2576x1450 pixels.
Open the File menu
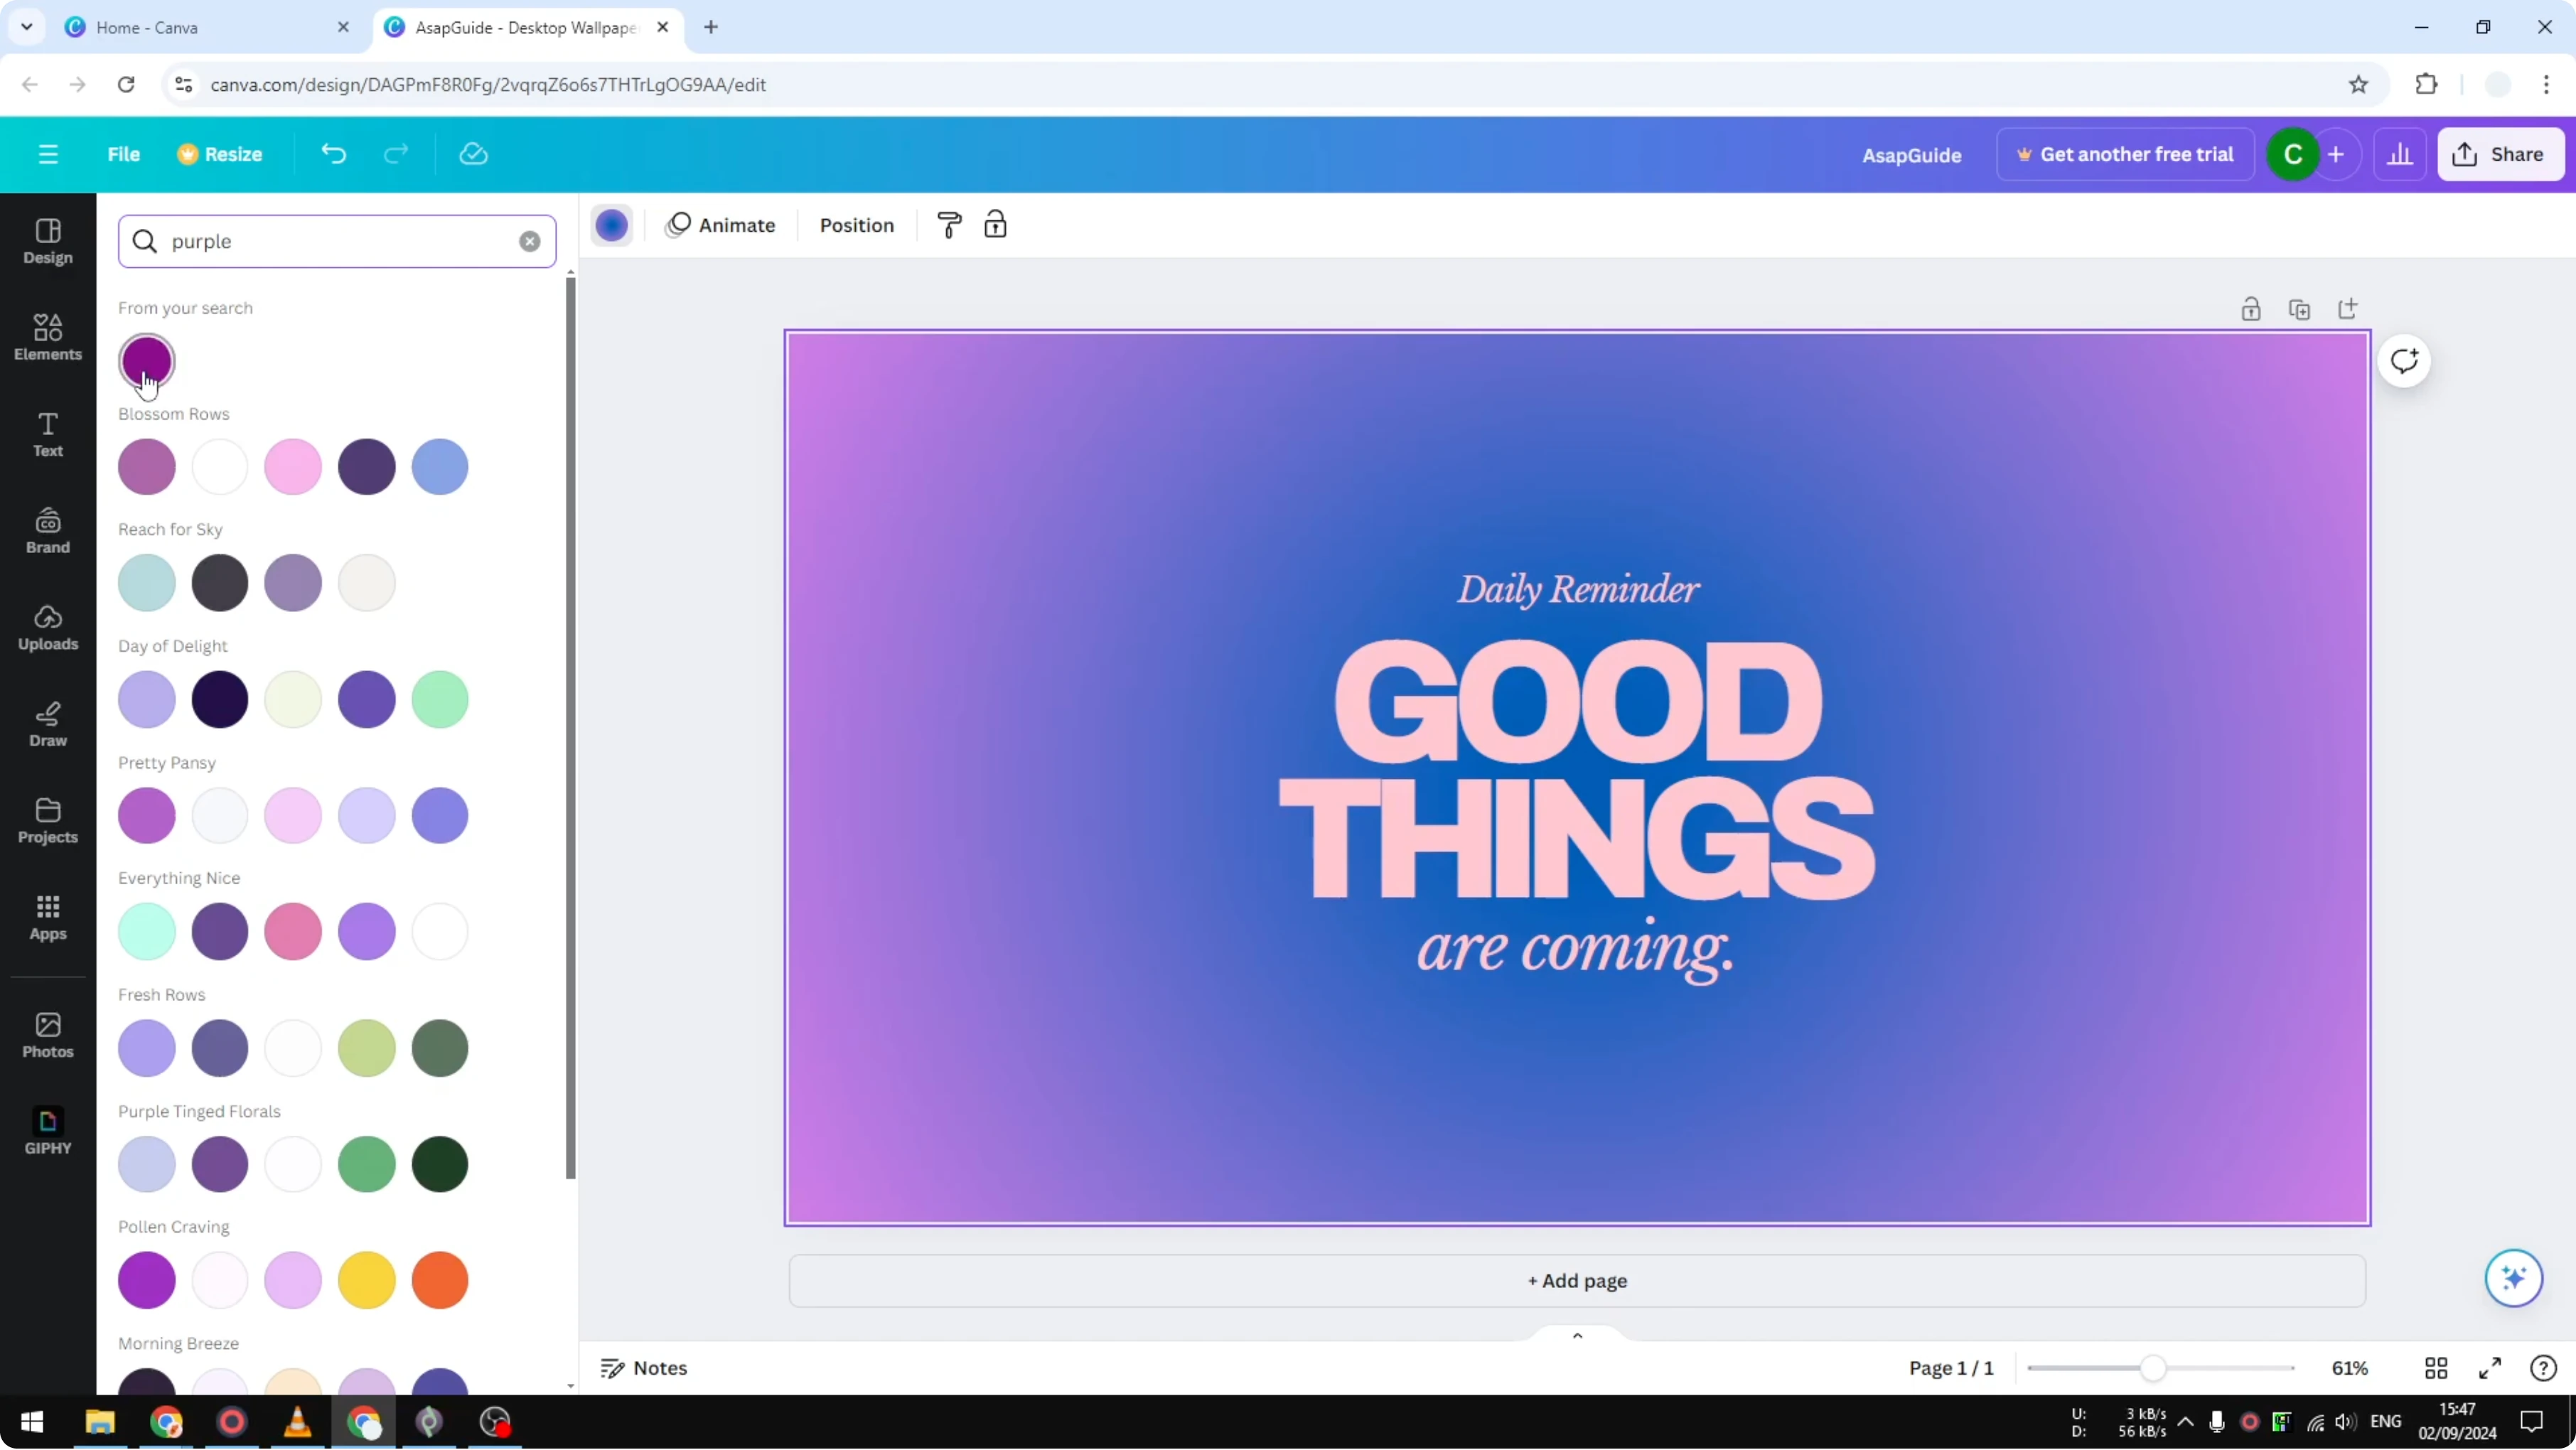tap(124, 154)
